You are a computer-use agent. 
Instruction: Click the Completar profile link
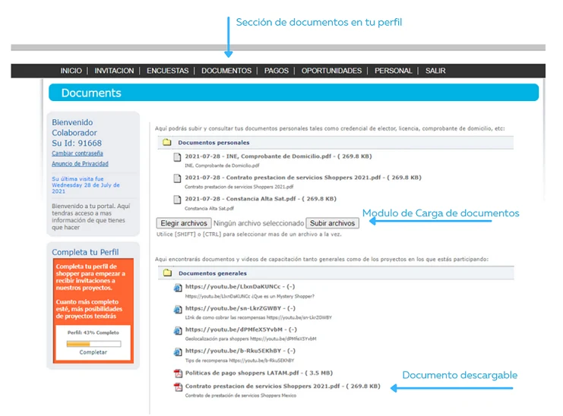tap(93, 352)
